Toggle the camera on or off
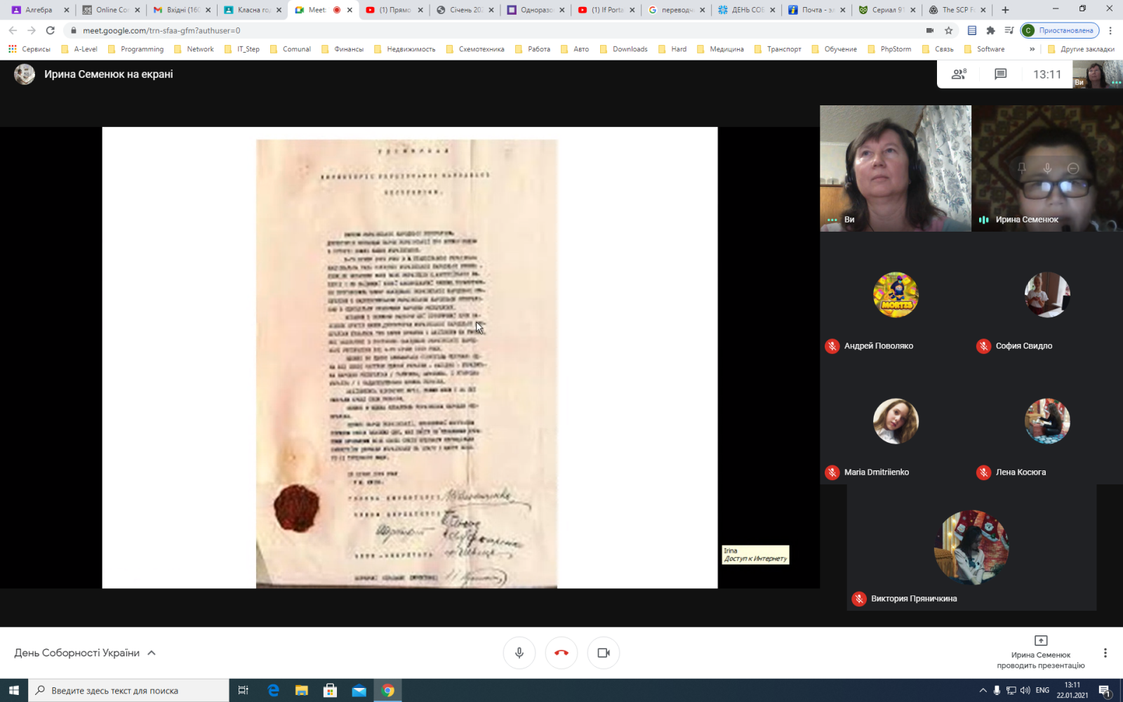The image size is (1123, 702). 604,653
